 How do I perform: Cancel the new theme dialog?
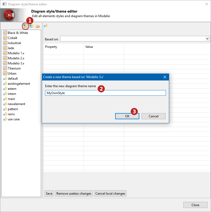[x=153, y=116]
